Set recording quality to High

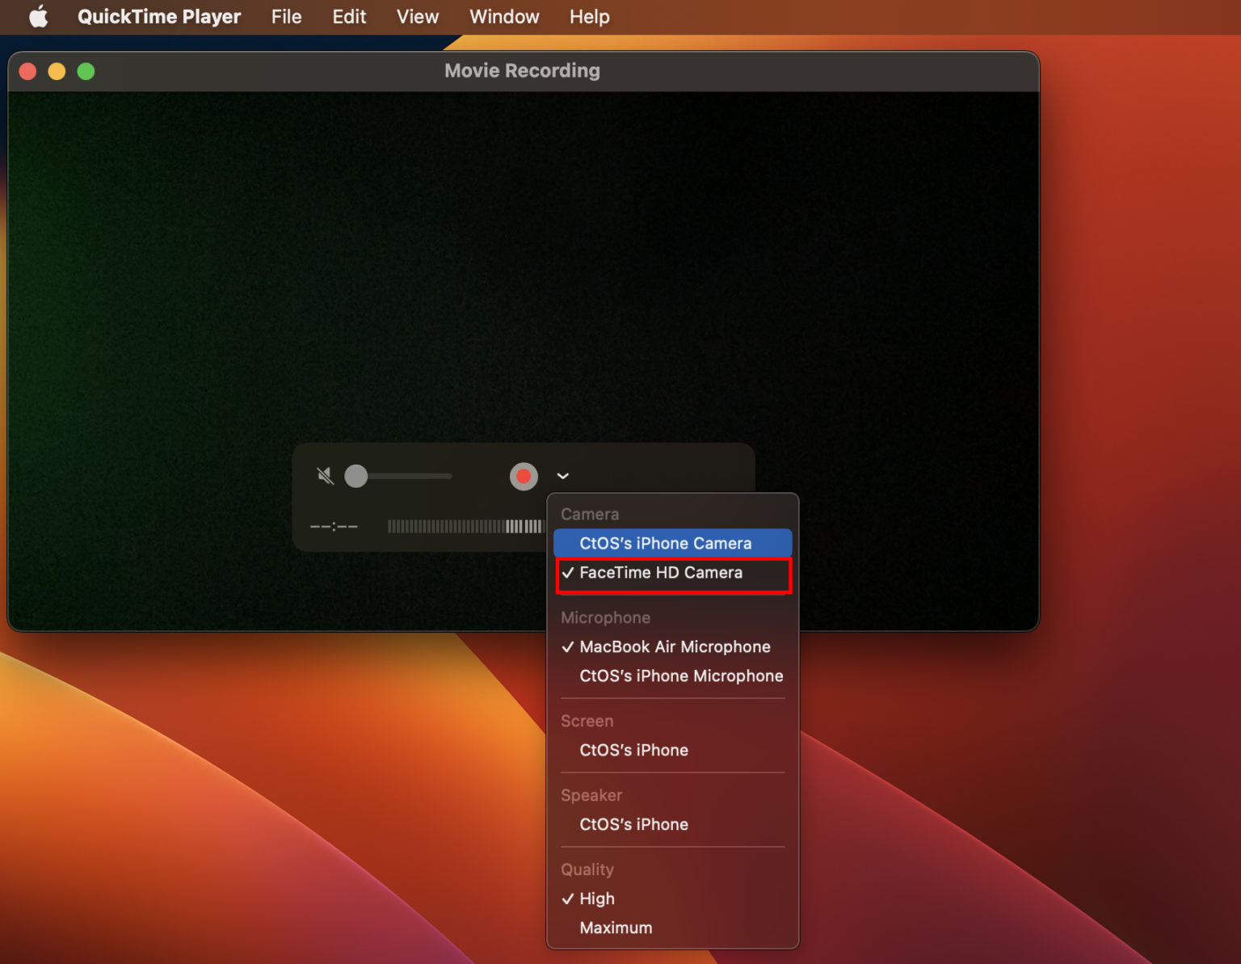[x=673, y=899]
